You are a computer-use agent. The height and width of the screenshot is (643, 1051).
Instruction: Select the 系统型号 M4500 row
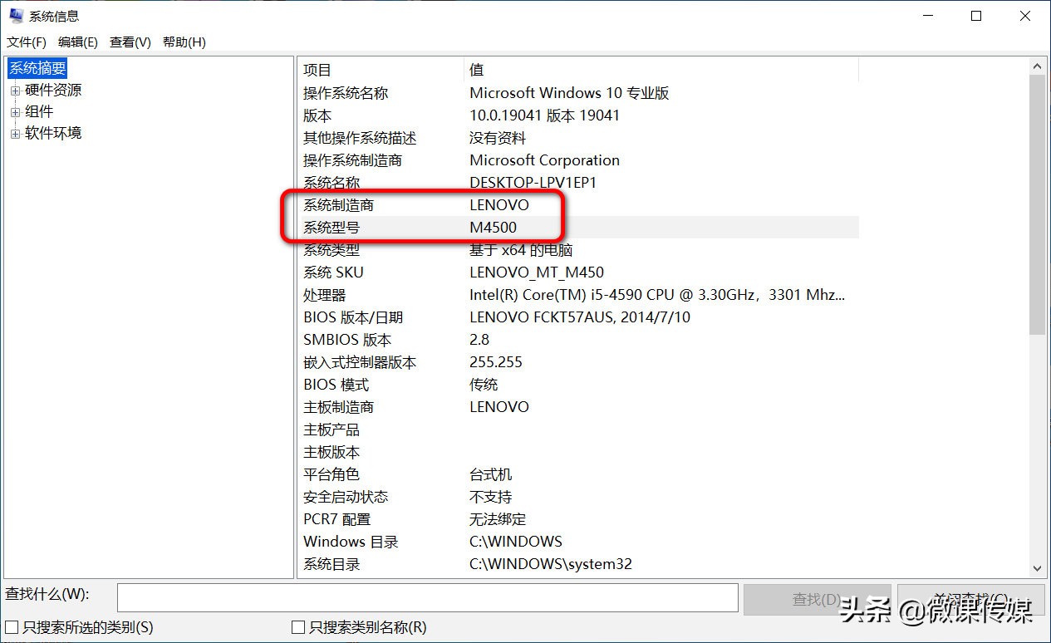498,226
